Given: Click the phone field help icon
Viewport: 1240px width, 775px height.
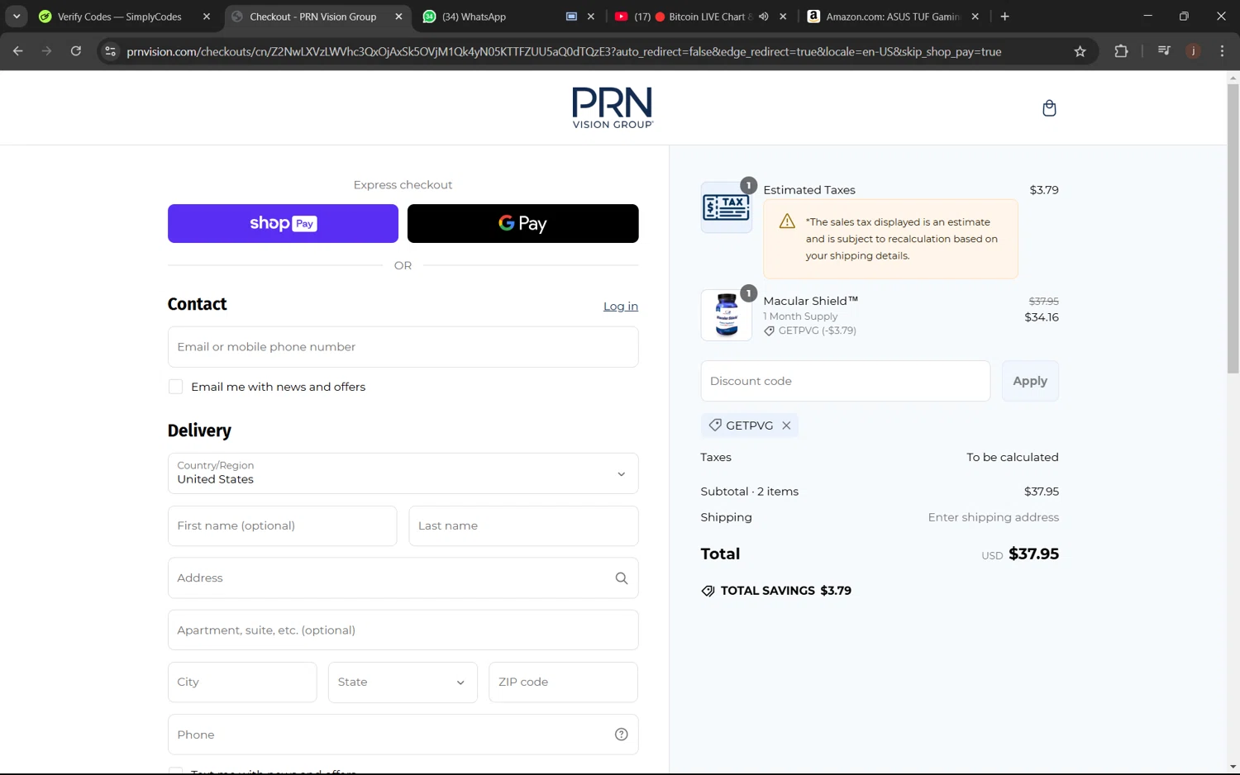Looking at the screenshot, I should click(622, 735).
